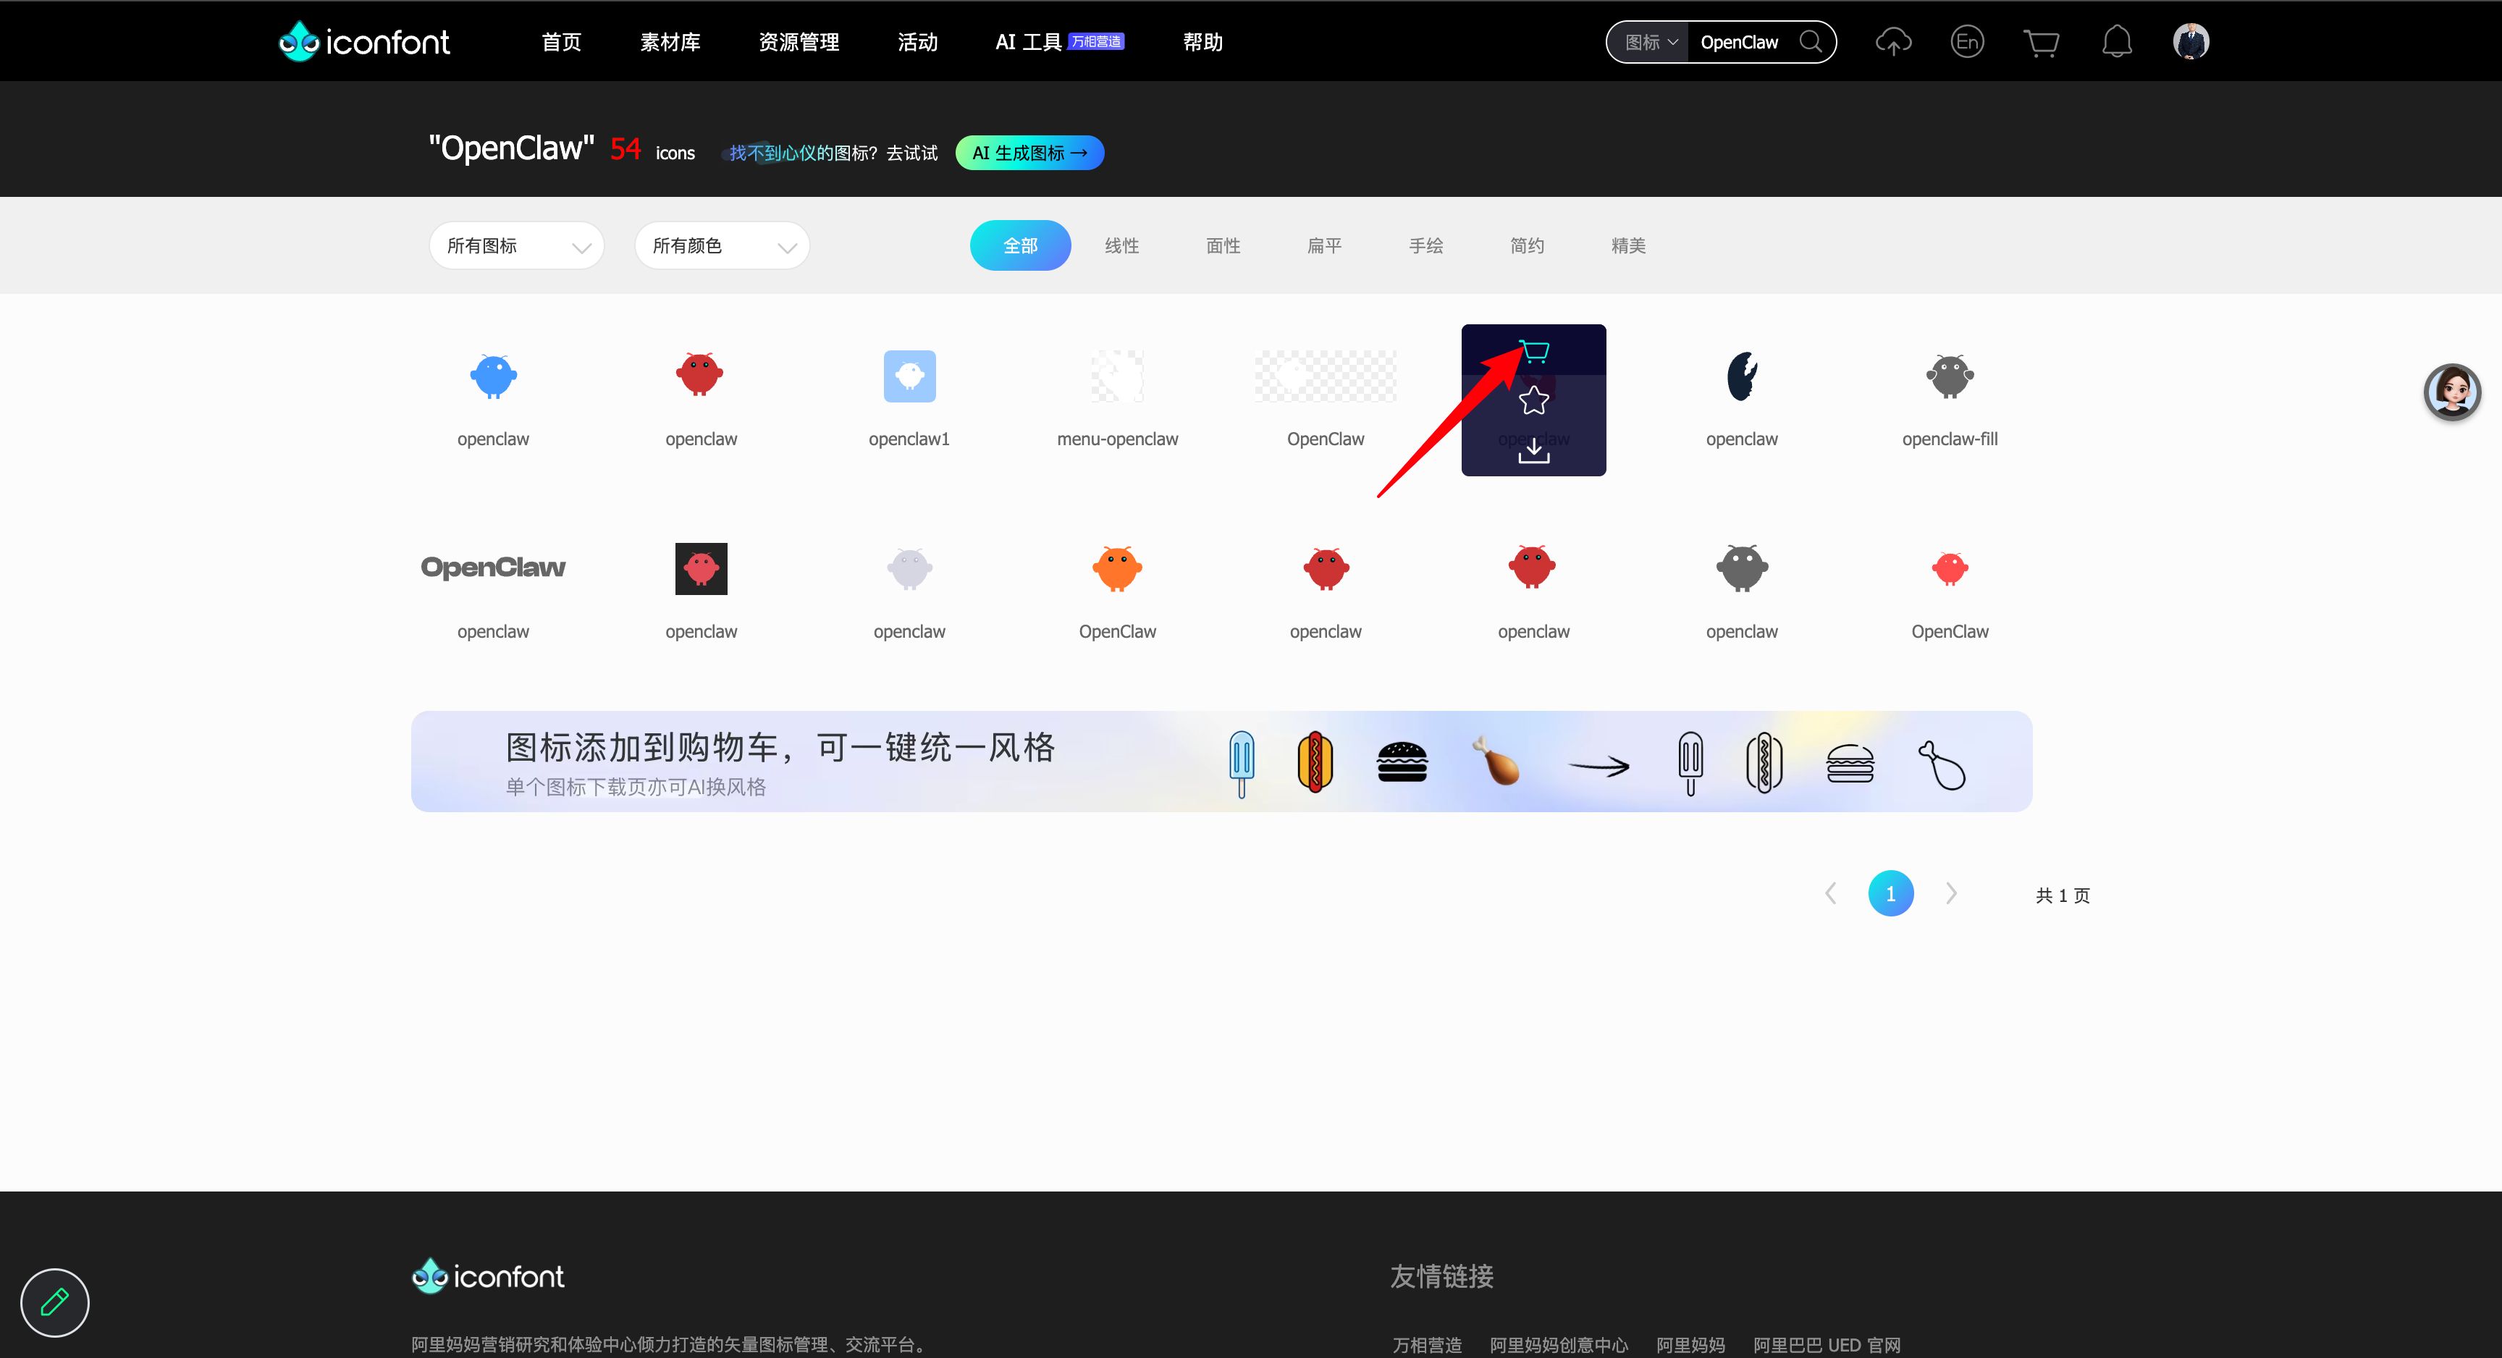
Task: Filter icons by 扁平 style
Action: (1325, 246)
